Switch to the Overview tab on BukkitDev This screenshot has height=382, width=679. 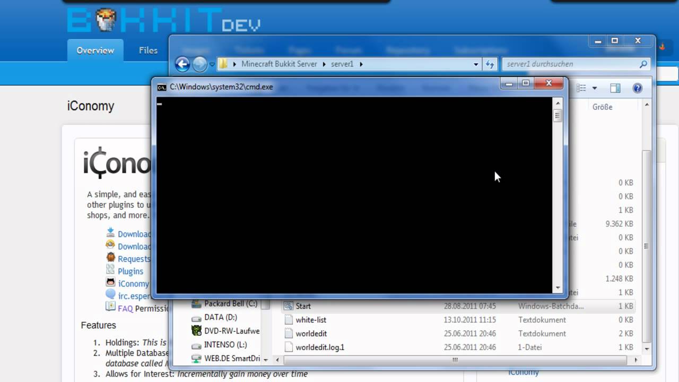pos(95,50)
